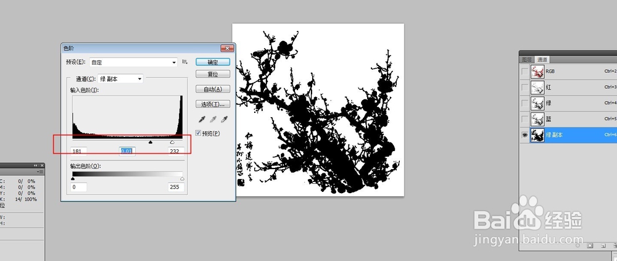Click input highlight field showing 232

pyautogui.click(x=176, y=151)
